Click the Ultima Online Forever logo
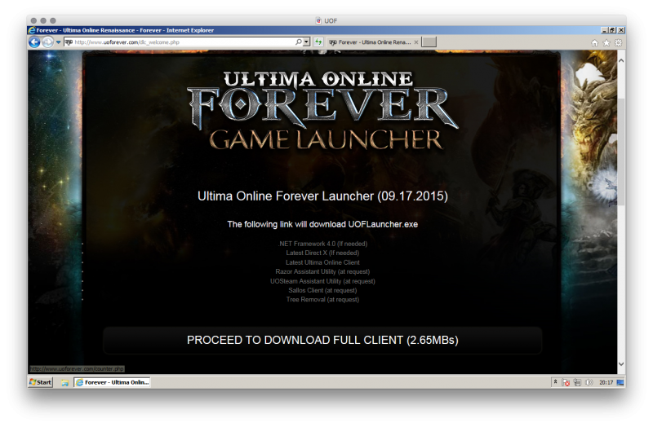Image resolution: width=653 pixels, height=427 pixels. point(322,112)
